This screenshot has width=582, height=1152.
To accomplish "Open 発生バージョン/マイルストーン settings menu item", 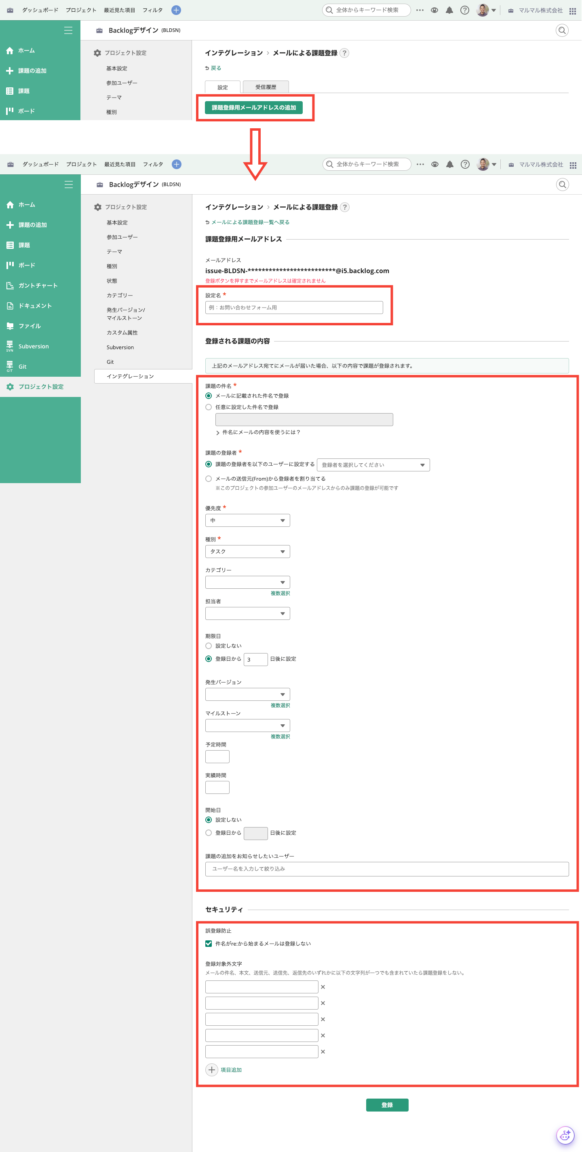I will pos(126,314).
